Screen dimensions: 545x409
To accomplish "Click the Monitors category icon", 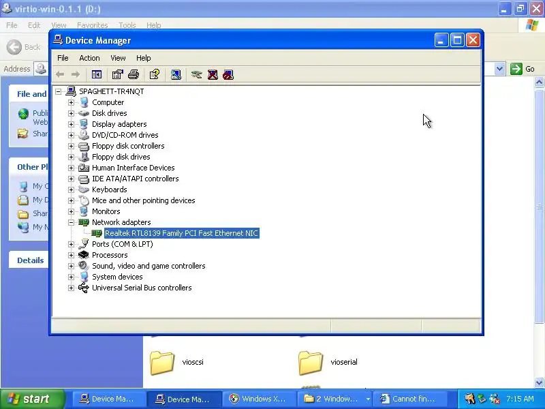I will (83, 211).
